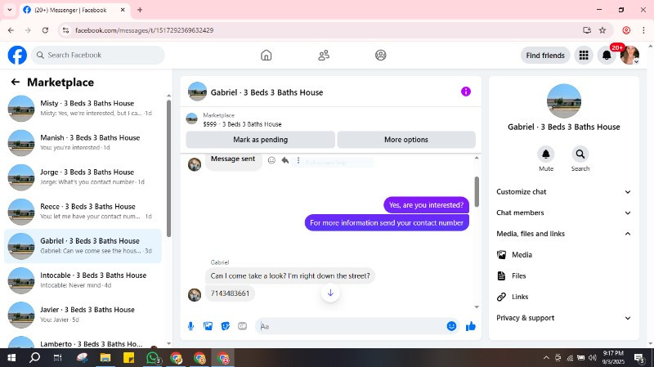This screenshot has width=654, height=367.
Task: Open the Javier conversation
Action: tap(83, 315)
